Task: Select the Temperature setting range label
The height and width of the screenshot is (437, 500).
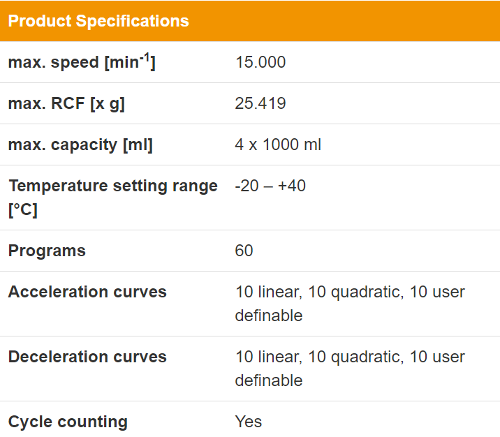Action: point(113,198)
